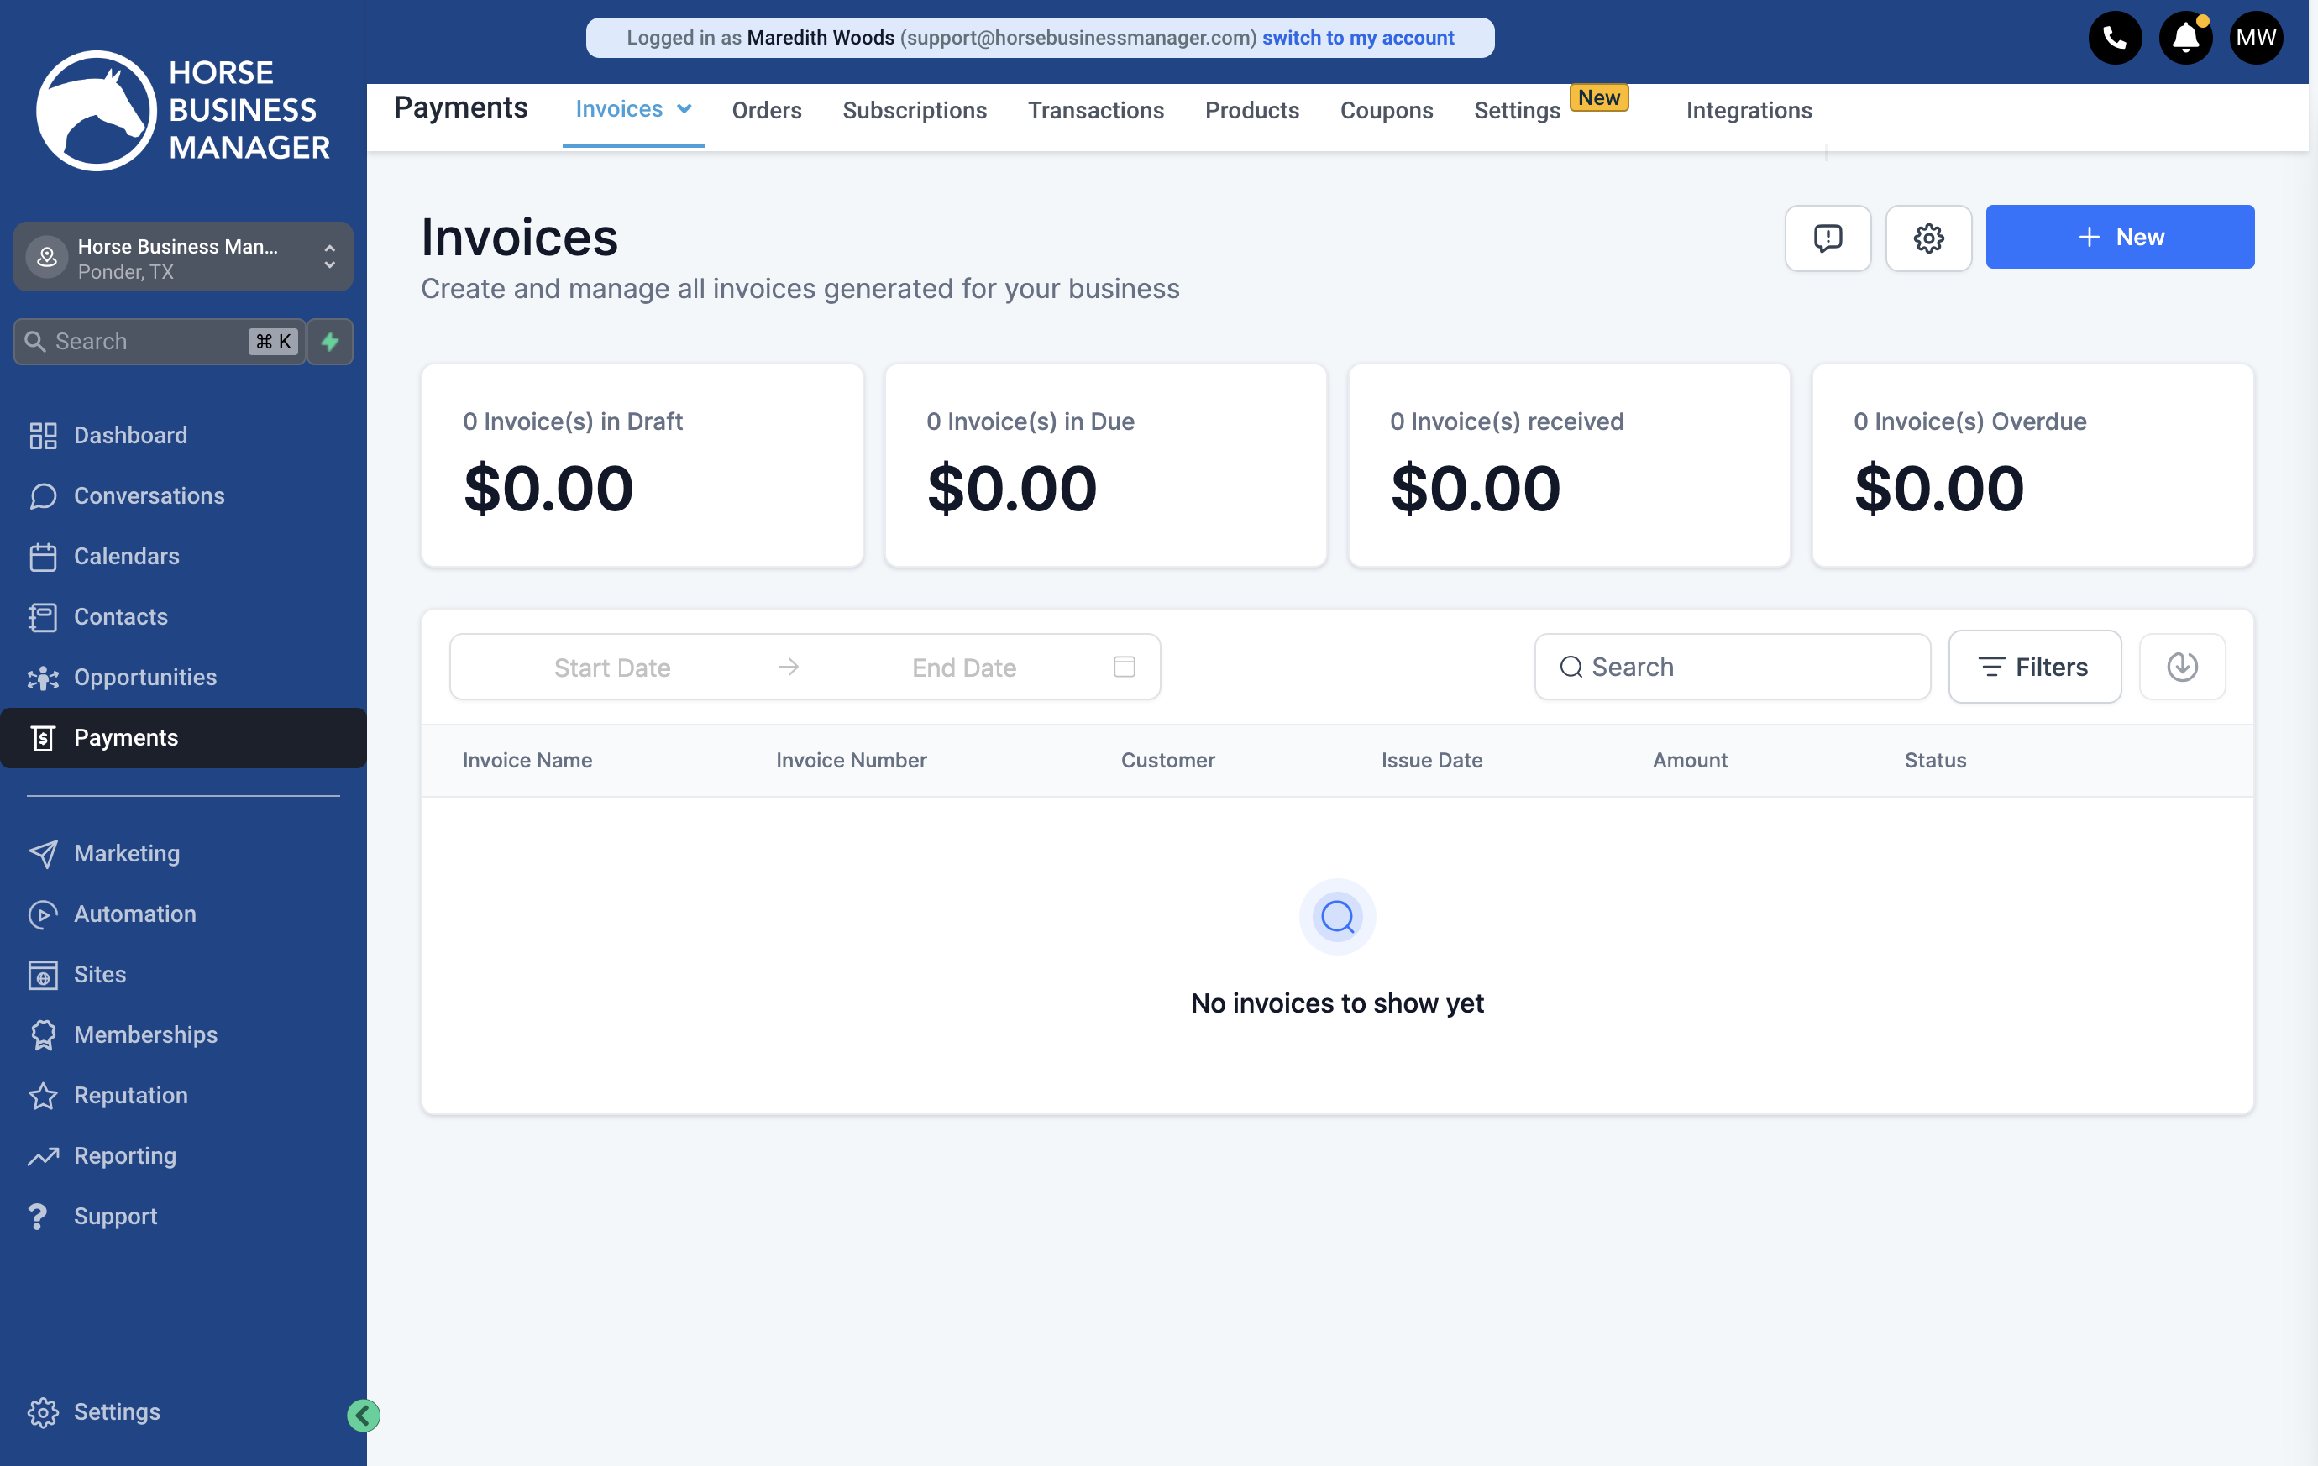
Task: Click the Invoice Number column header
Action: pos(851,761)
